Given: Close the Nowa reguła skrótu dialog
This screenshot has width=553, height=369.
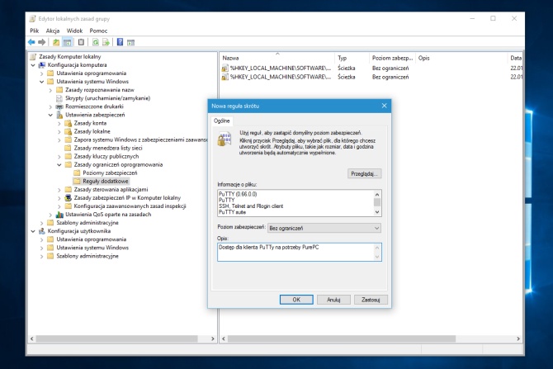Looking at the screenshot, I should (384, 106).
